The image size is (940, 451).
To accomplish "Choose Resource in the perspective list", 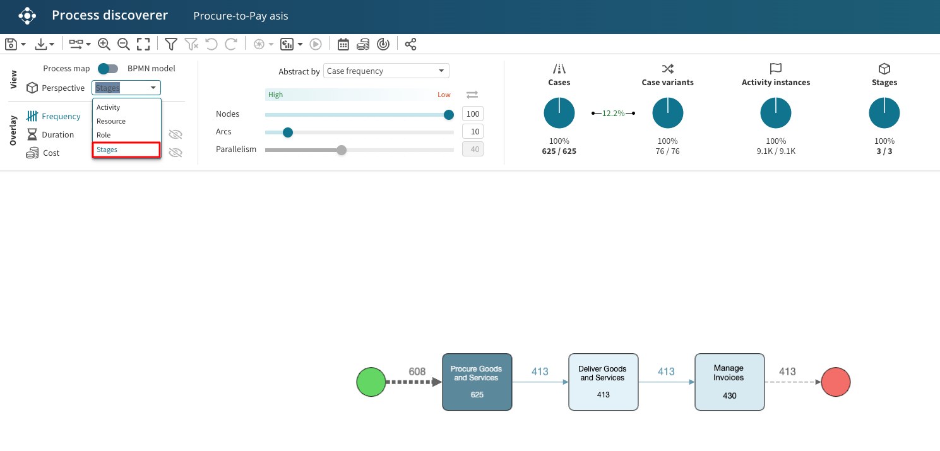I will click(111, 121).
